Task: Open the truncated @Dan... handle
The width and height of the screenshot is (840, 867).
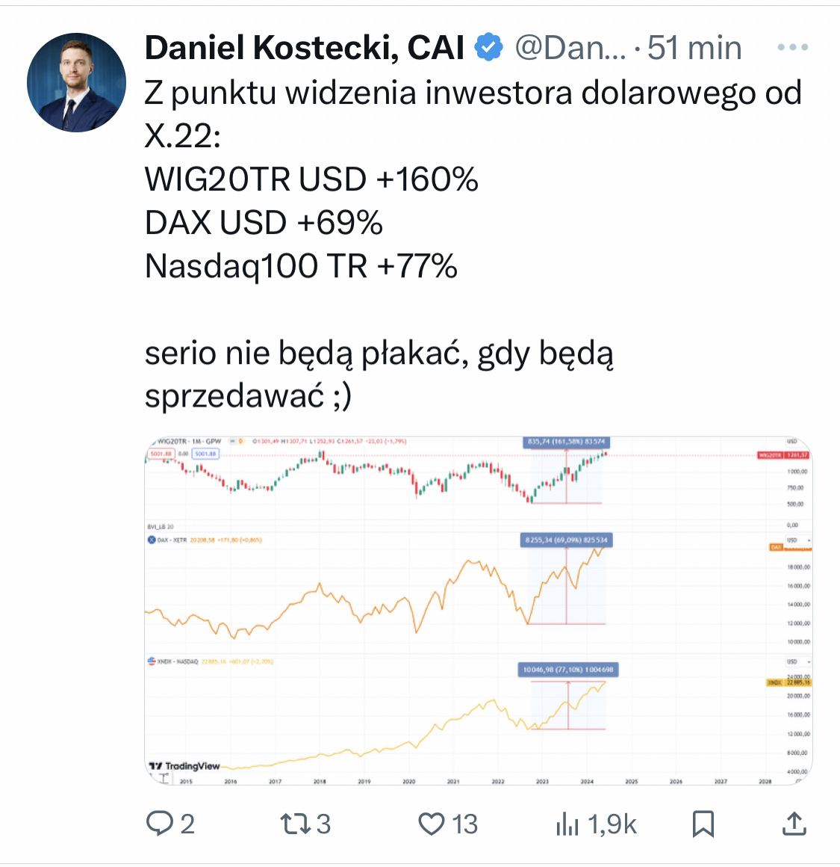Action: [x=570, y=48]
